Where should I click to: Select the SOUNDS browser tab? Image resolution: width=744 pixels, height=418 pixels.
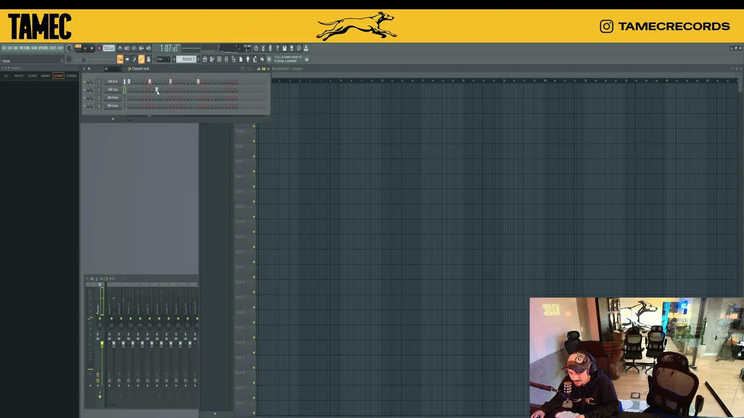tap(58, 75)
